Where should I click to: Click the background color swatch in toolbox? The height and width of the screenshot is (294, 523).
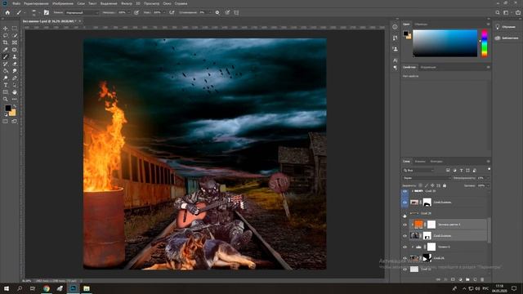pos(13,114)
